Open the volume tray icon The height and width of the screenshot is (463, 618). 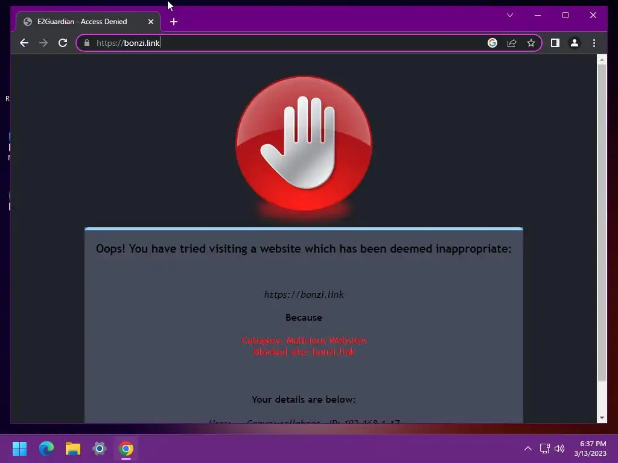pos(559,449)
